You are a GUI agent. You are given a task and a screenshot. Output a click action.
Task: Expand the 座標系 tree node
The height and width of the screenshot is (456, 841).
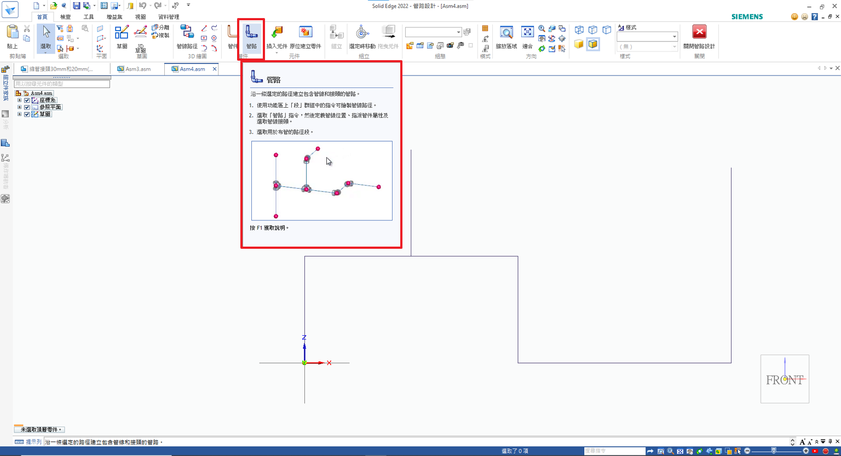(x=20, y=100)
